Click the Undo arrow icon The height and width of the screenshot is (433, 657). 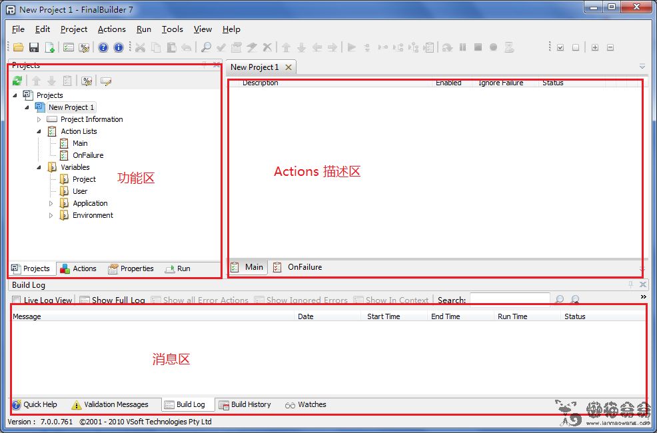[x=187, y=47]
